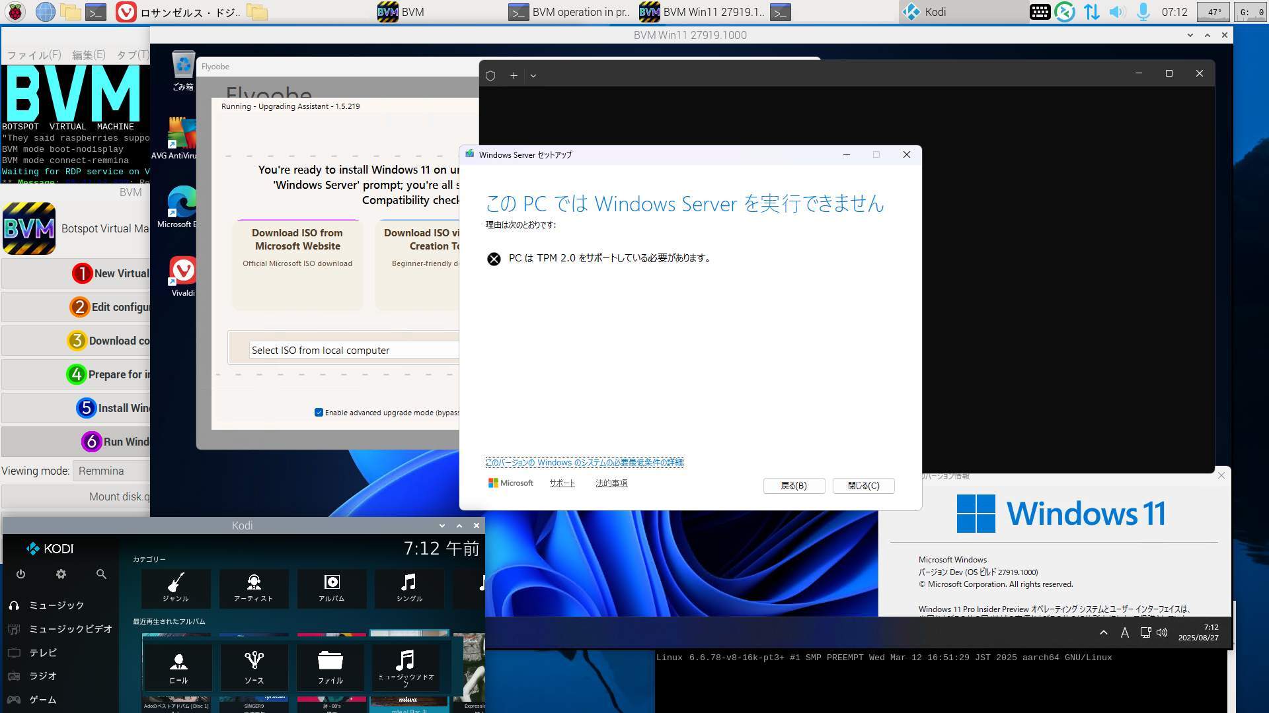The height and width of the screenshot is (713, 1269).
Task: Open Kodi settings gear
Action: pyautogui.click(x=61, y=574)
